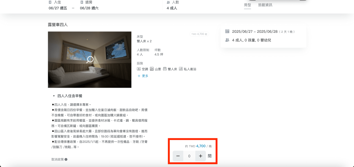
Task: Click the 雙人床 double bed amenity icon
Action: pos(165,69)
